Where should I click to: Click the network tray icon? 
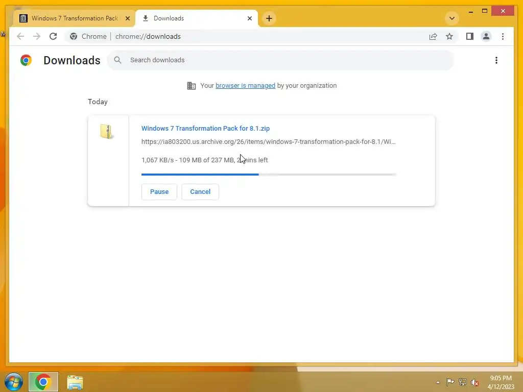[x=463, y=382]
